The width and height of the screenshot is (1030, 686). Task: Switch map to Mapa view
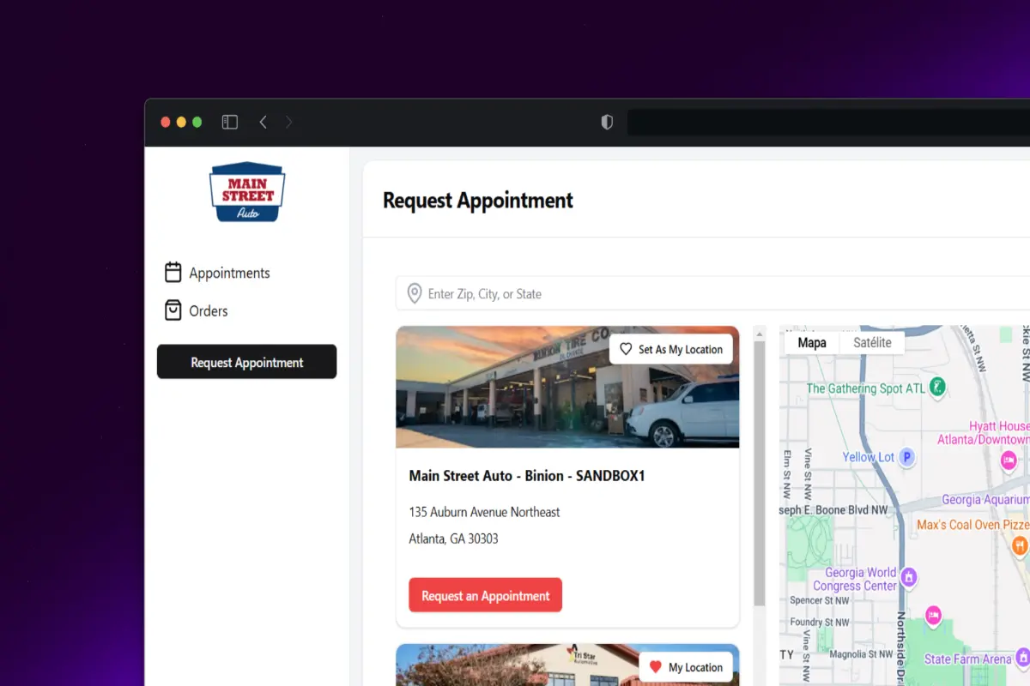click(x=812, y=342)
